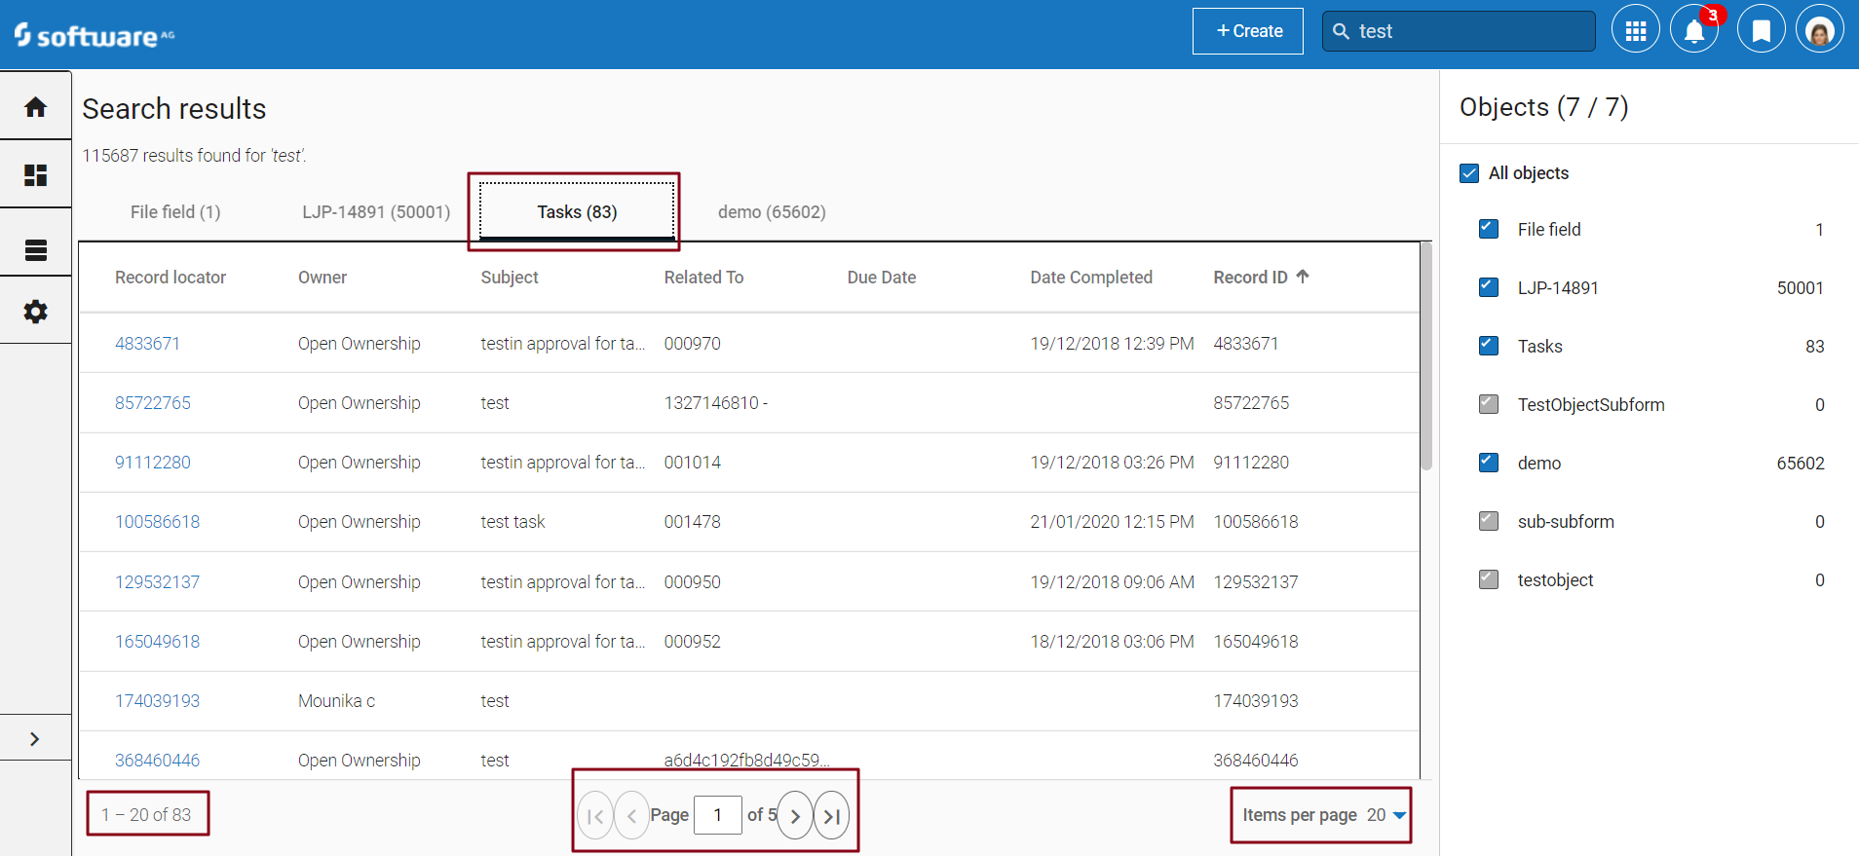1859x856 pixels.
Task: Click the results table vertical scrollbar
Action: (1426, 356)
